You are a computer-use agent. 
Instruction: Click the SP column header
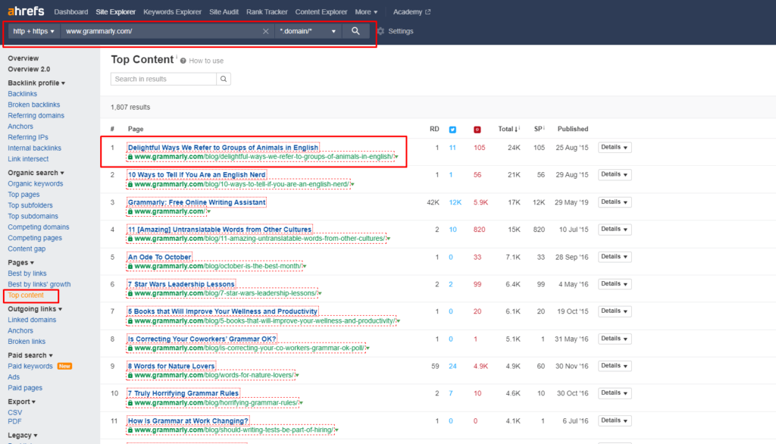point(539,130)
